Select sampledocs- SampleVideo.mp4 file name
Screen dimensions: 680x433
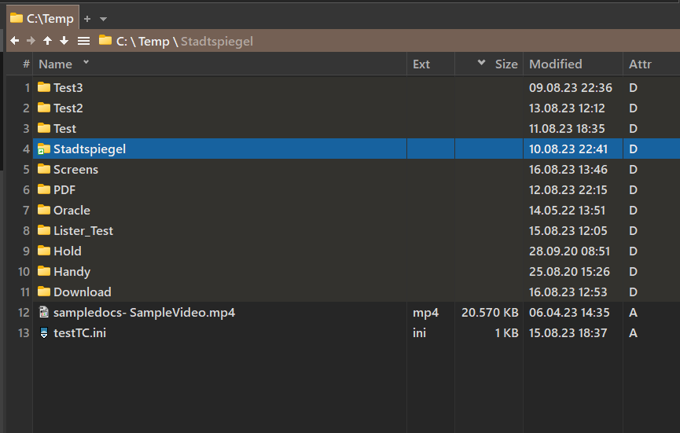[x=144, y=313]
